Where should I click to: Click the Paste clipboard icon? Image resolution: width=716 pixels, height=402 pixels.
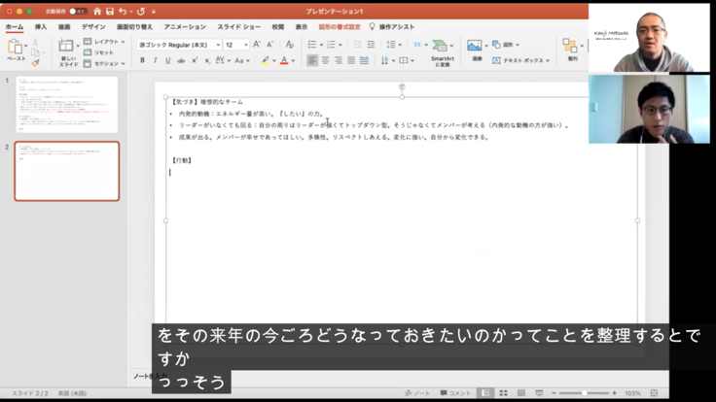[x=16, y=47]
